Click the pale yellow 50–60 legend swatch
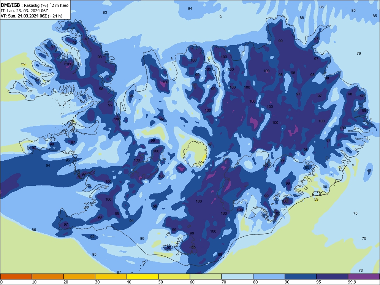This screenshot has height=285, width=380. tap(174, 277)
